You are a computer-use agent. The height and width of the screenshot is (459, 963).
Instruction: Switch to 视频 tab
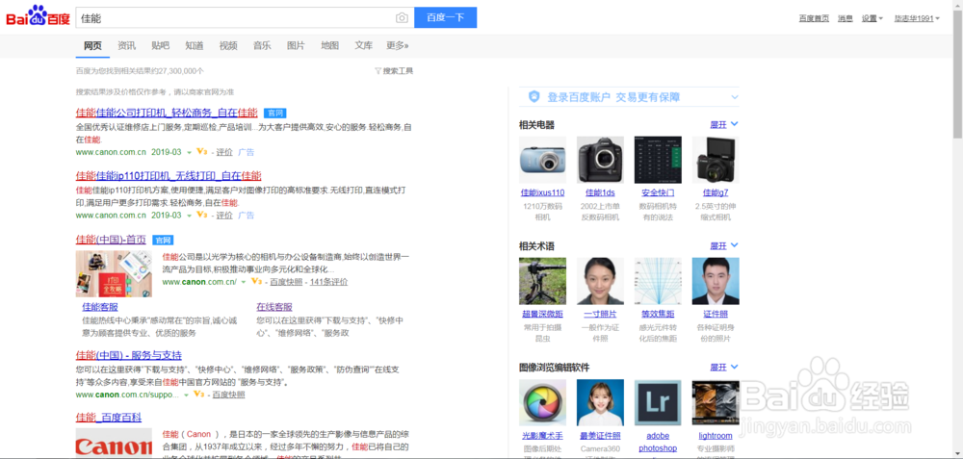tap(228, 45)
